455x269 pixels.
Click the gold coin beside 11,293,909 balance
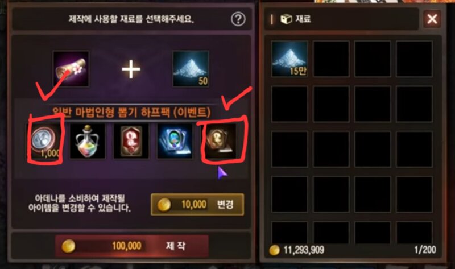(274, 250)
